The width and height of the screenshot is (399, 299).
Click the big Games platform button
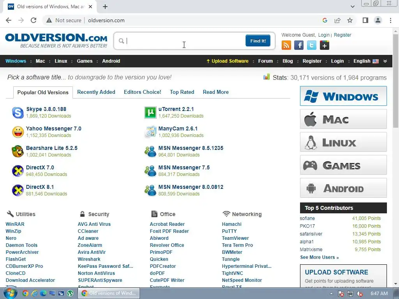pos(343,165)
